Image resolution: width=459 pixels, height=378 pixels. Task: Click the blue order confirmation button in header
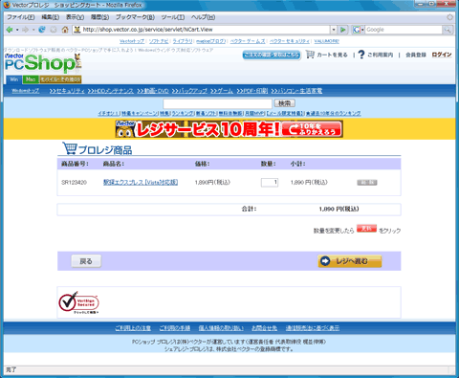pos(272,56)
